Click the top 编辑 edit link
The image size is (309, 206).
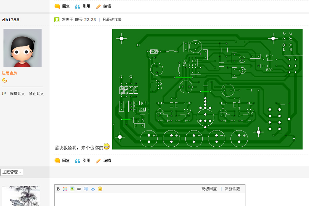pyautogui.click(x=107, y=6)
